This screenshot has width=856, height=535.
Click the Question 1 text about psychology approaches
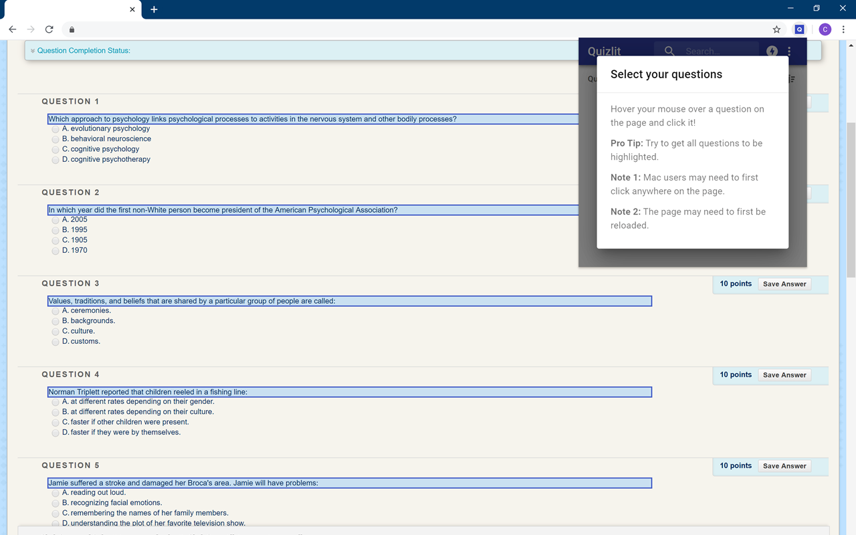click(x=252, y=119)
